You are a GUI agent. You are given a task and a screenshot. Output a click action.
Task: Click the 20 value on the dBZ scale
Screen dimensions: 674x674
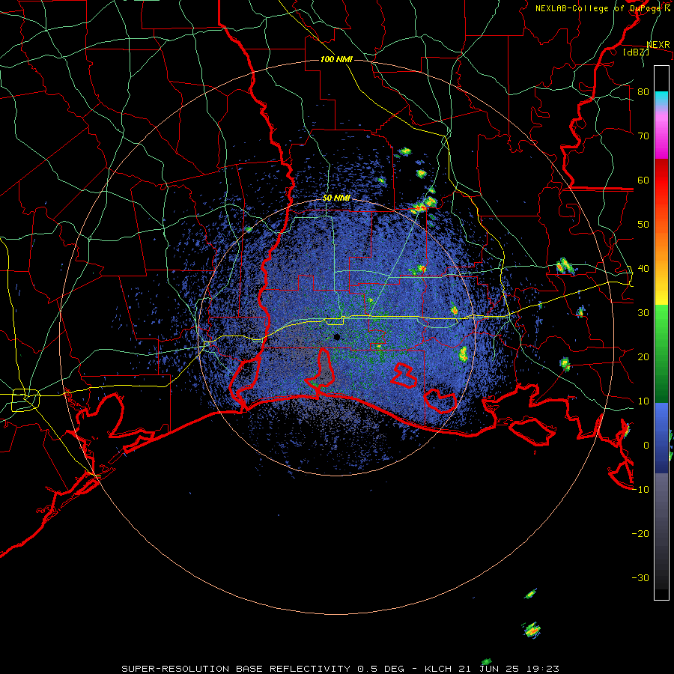[643, 356]
